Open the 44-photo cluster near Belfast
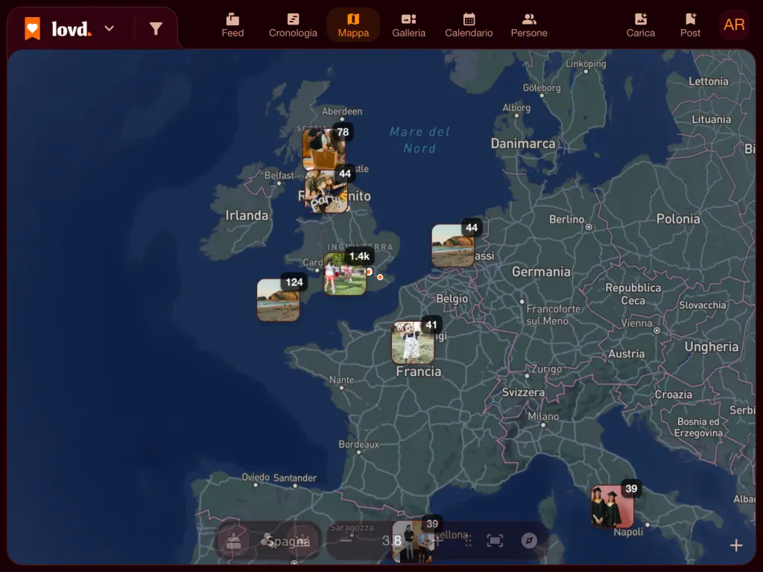 (326, 191)
